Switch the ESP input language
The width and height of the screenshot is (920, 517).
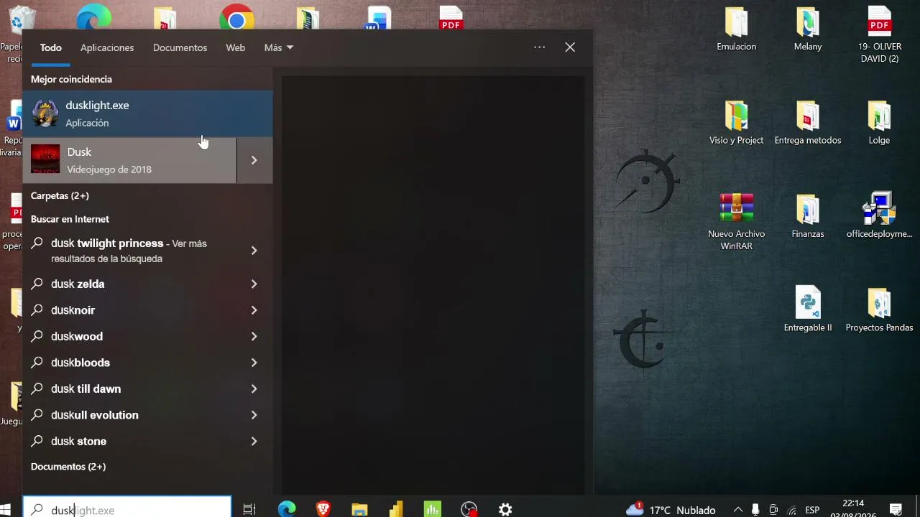(812, 510)
